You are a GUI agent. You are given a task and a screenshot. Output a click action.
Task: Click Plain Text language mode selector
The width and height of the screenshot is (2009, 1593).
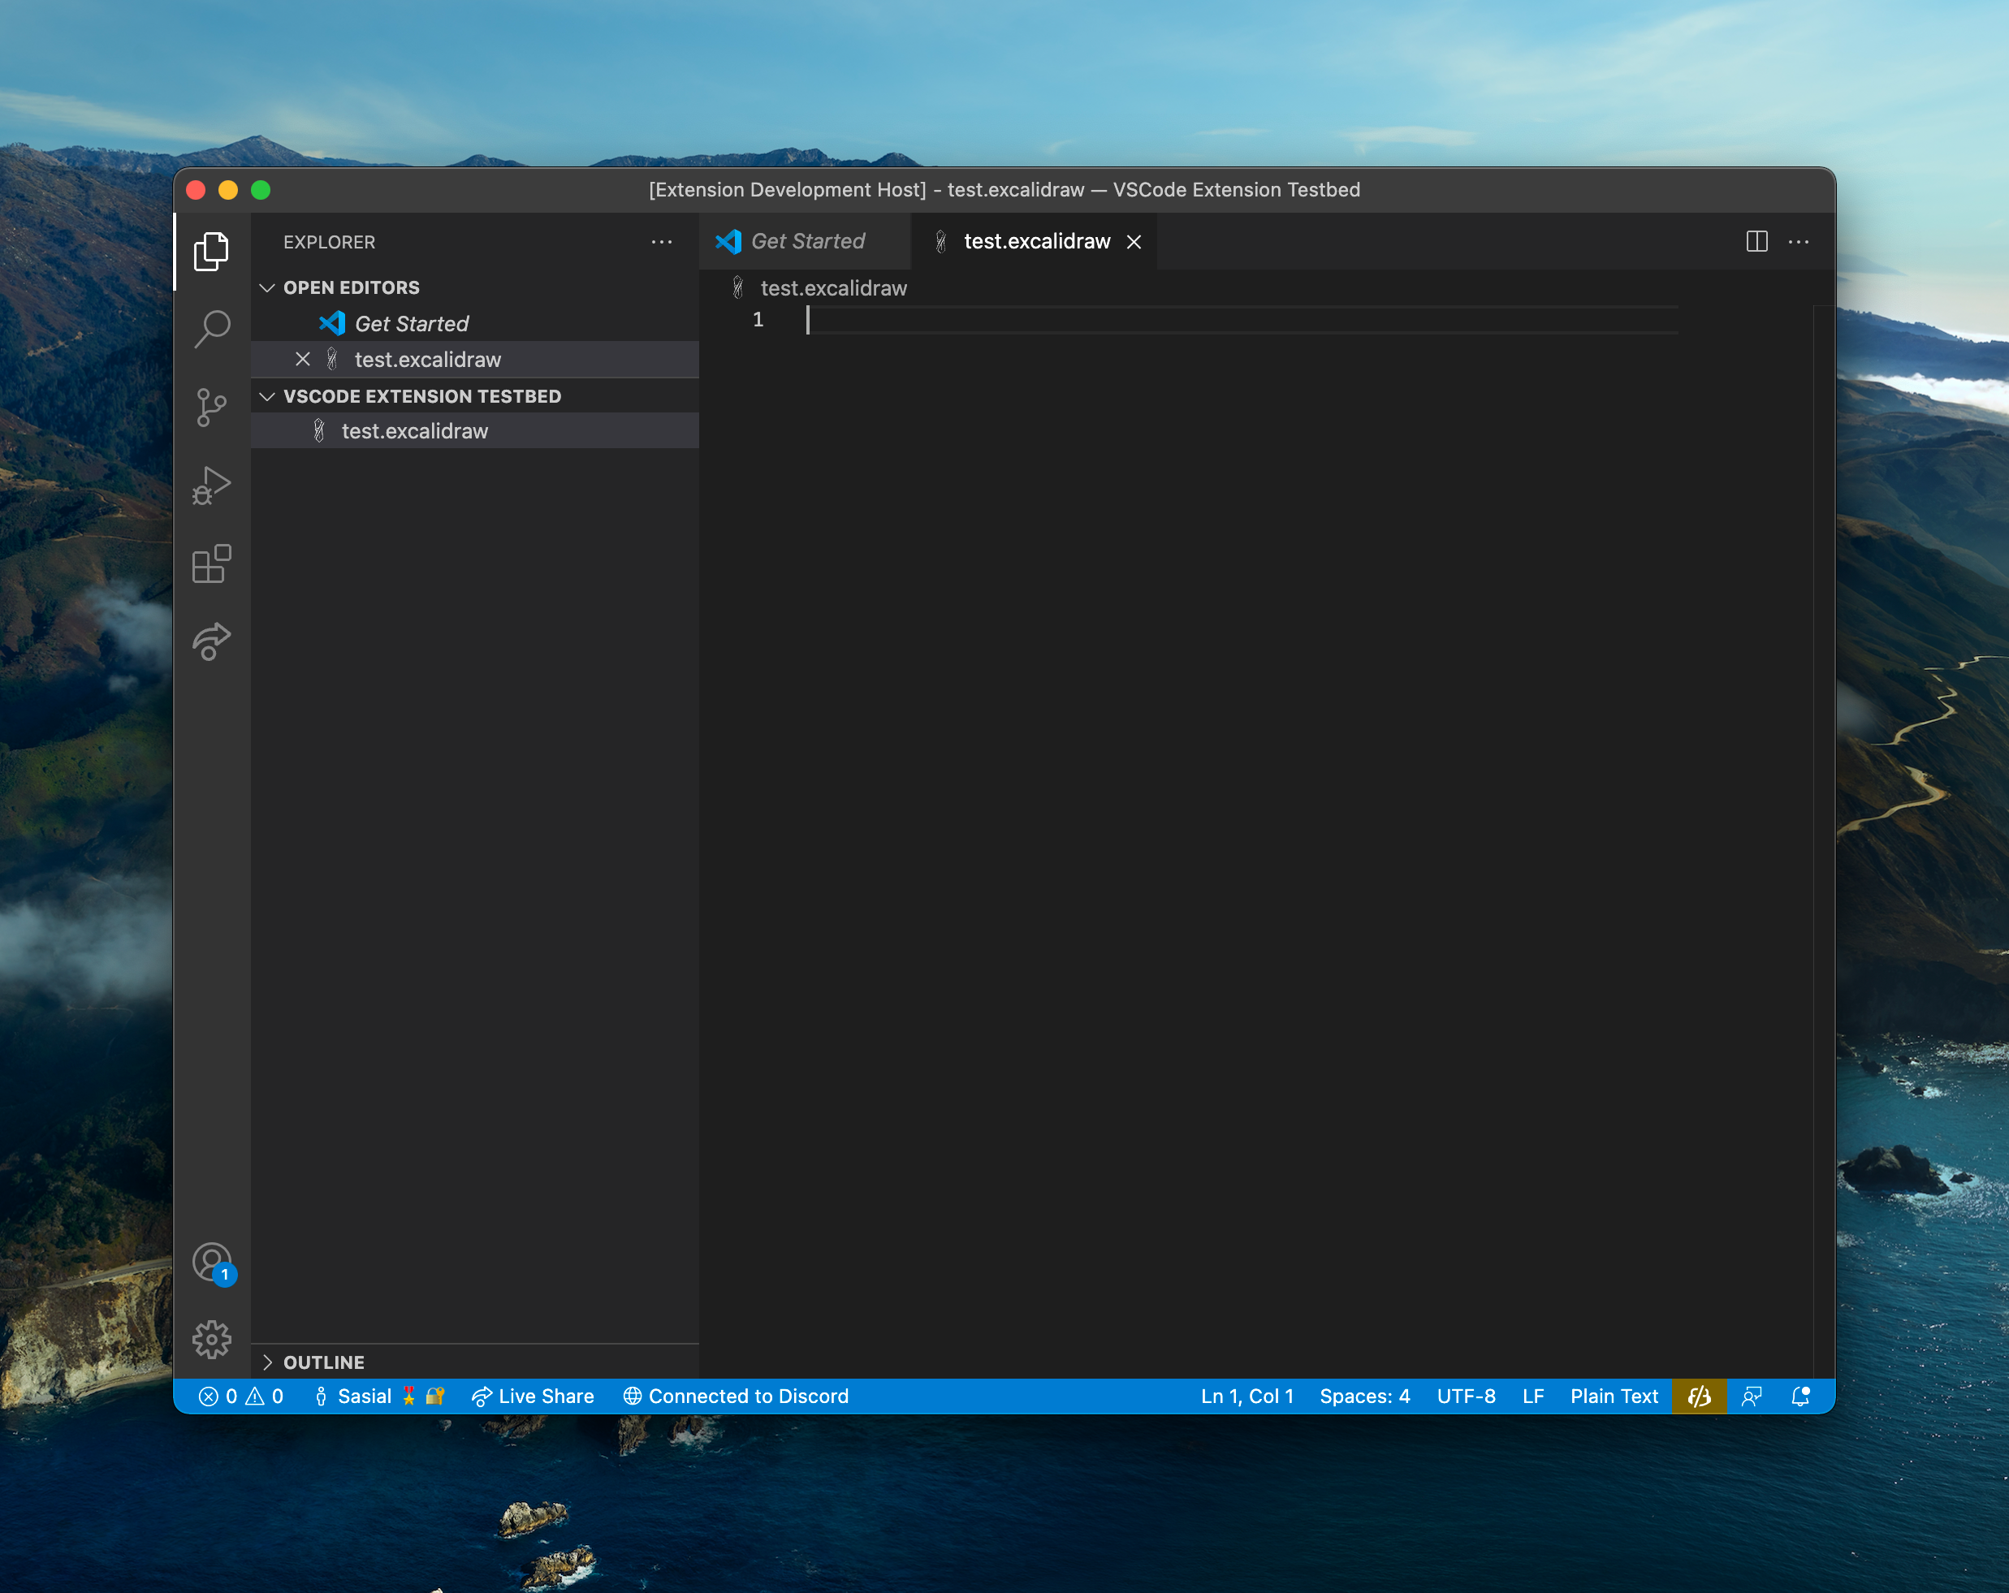coord(1614,1396)
